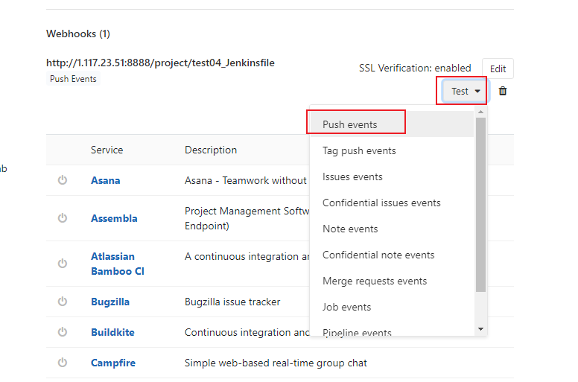Click the power icon beside Assembla
578x382 pixels.
[63, 218]
